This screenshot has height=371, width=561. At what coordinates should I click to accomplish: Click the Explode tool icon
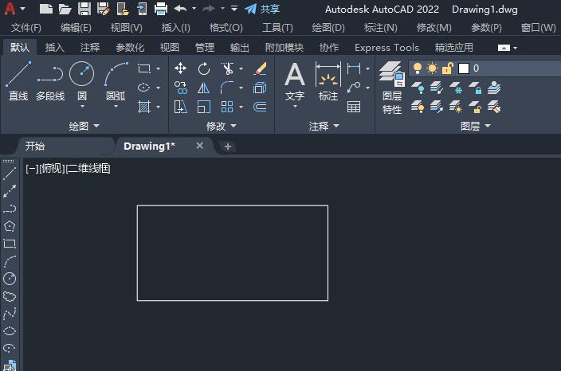[260, 88]
